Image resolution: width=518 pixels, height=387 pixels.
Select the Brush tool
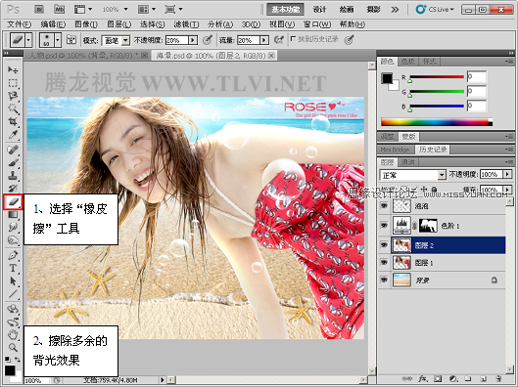click(x=13, y=162)
